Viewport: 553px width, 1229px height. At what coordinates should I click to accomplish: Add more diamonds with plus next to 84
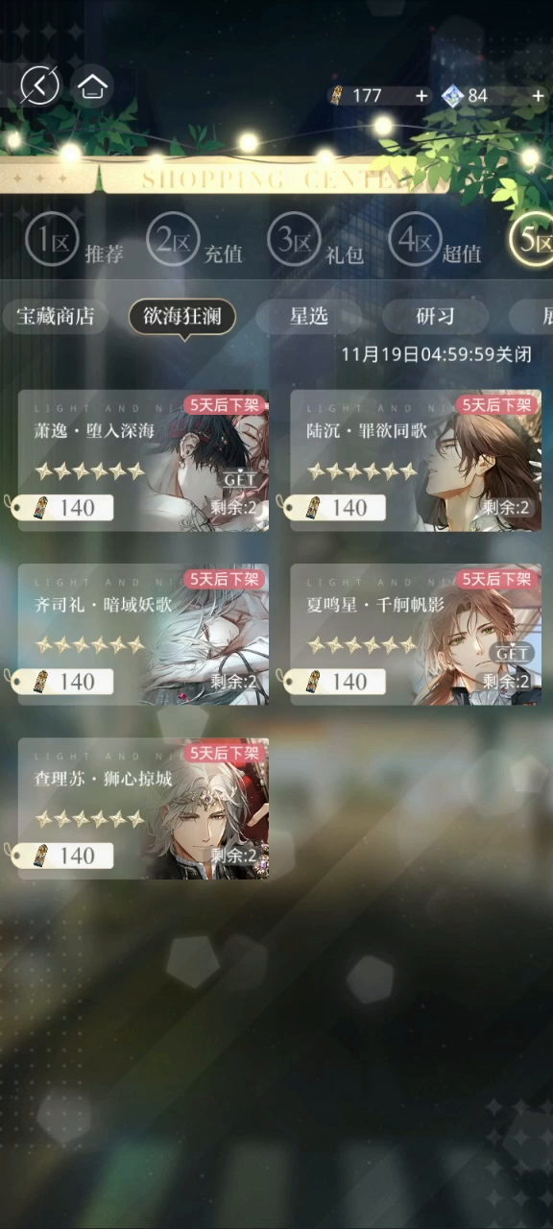click(538, 96)
